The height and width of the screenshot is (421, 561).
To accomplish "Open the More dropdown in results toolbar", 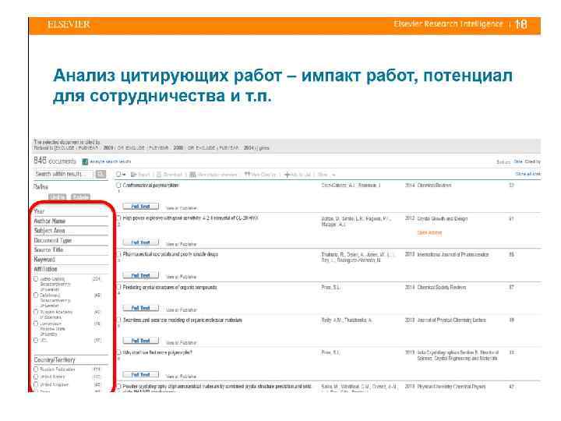I will 326,175.
